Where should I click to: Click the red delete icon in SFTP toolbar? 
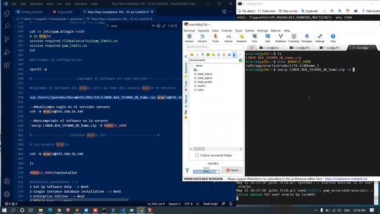224,55
